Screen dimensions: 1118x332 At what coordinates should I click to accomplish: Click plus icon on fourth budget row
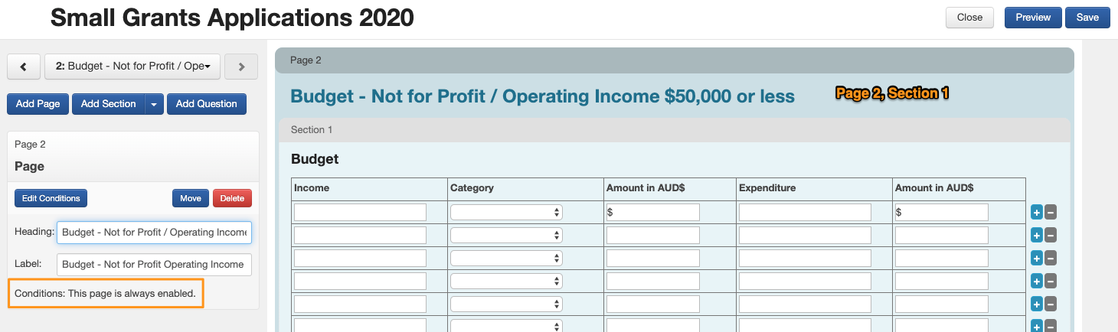point(1037,282)
